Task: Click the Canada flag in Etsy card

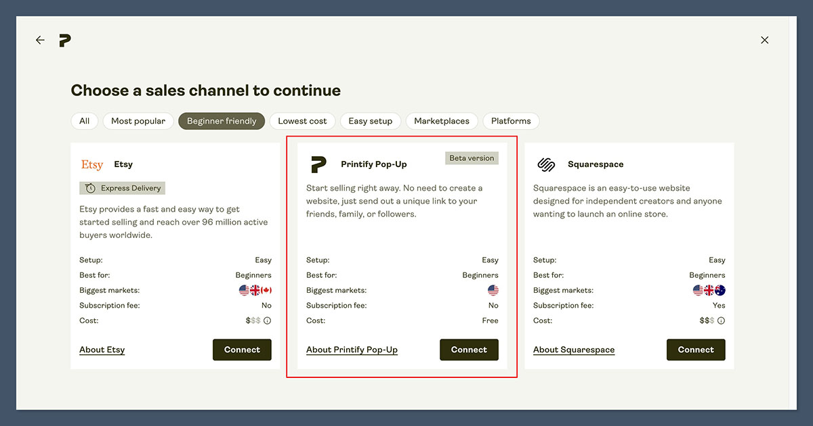Action: click(266, 291)
